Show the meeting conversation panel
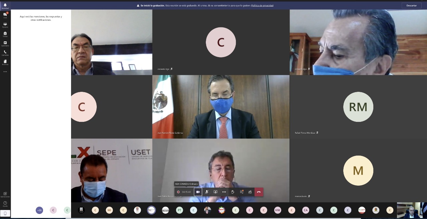 pos(242,192)
